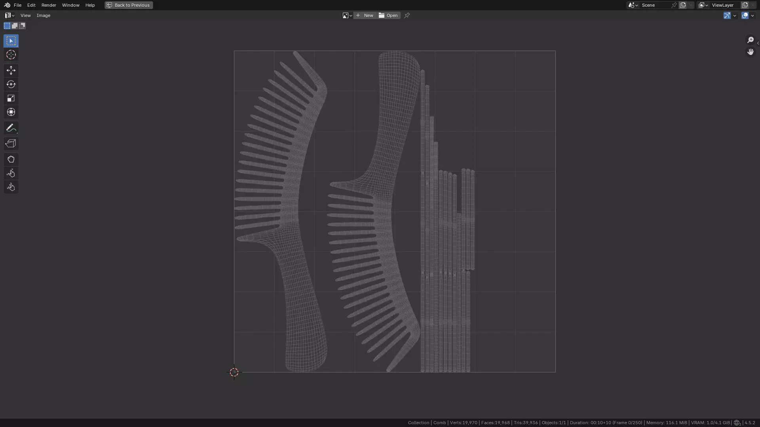Viewport: 760px width, 427px height.
Task: Click the zoom magnifier gizmo
Action: tap(750, 40)
